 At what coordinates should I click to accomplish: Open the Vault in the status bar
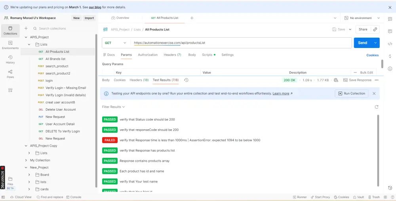[359, 197]
